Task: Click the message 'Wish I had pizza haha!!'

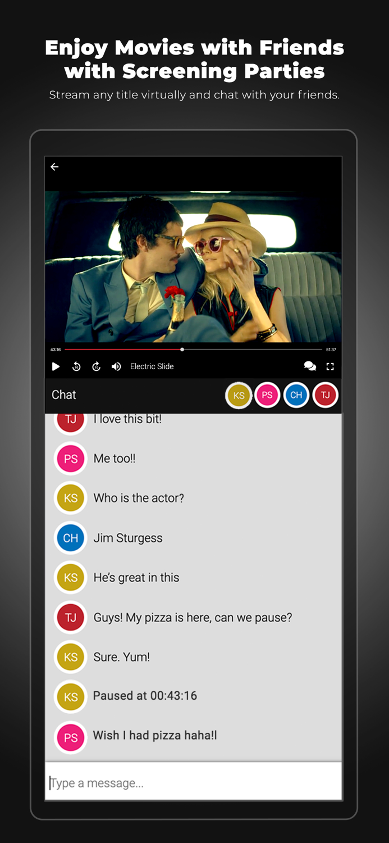Action: [x=155, y=736]
